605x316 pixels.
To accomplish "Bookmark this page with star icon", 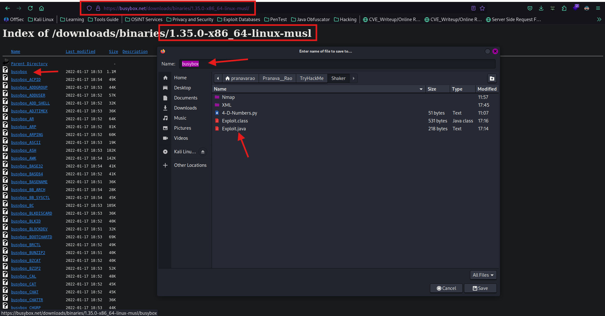I will click(x=482, y=8).
